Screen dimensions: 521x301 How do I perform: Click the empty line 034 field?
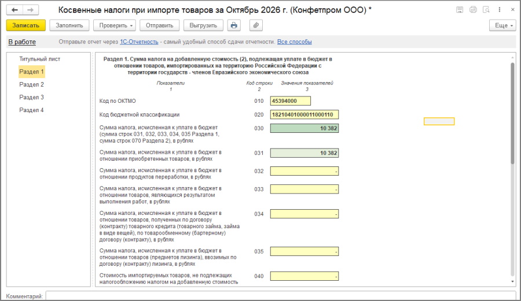tap(304, 214)
